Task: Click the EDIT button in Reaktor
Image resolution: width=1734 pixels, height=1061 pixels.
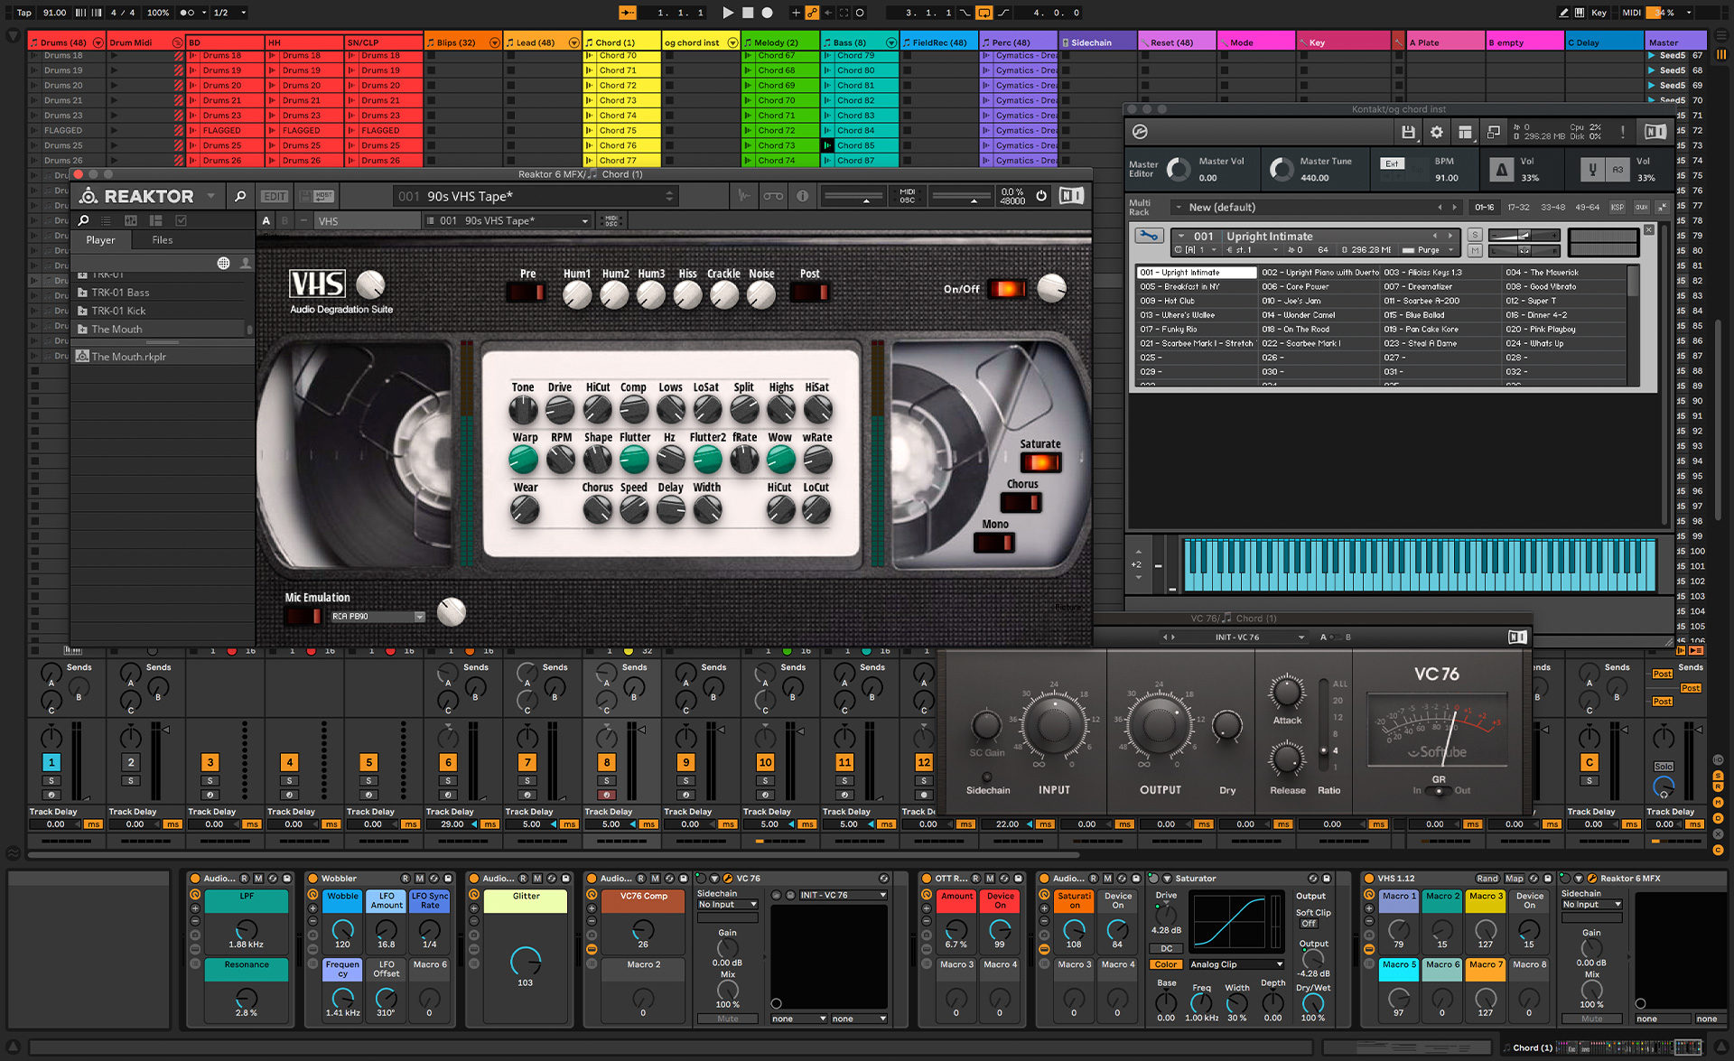Action: click(274, 196)
